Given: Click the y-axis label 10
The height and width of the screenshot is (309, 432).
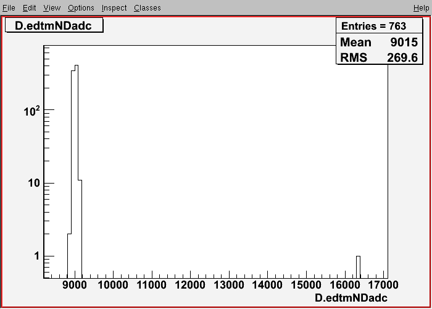Looking at the screenshot, I should [x=34, y=183].
